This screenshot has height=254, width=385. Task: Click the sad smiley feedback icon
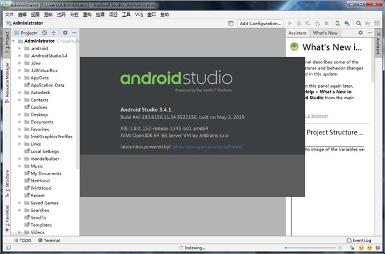point(370,248)
